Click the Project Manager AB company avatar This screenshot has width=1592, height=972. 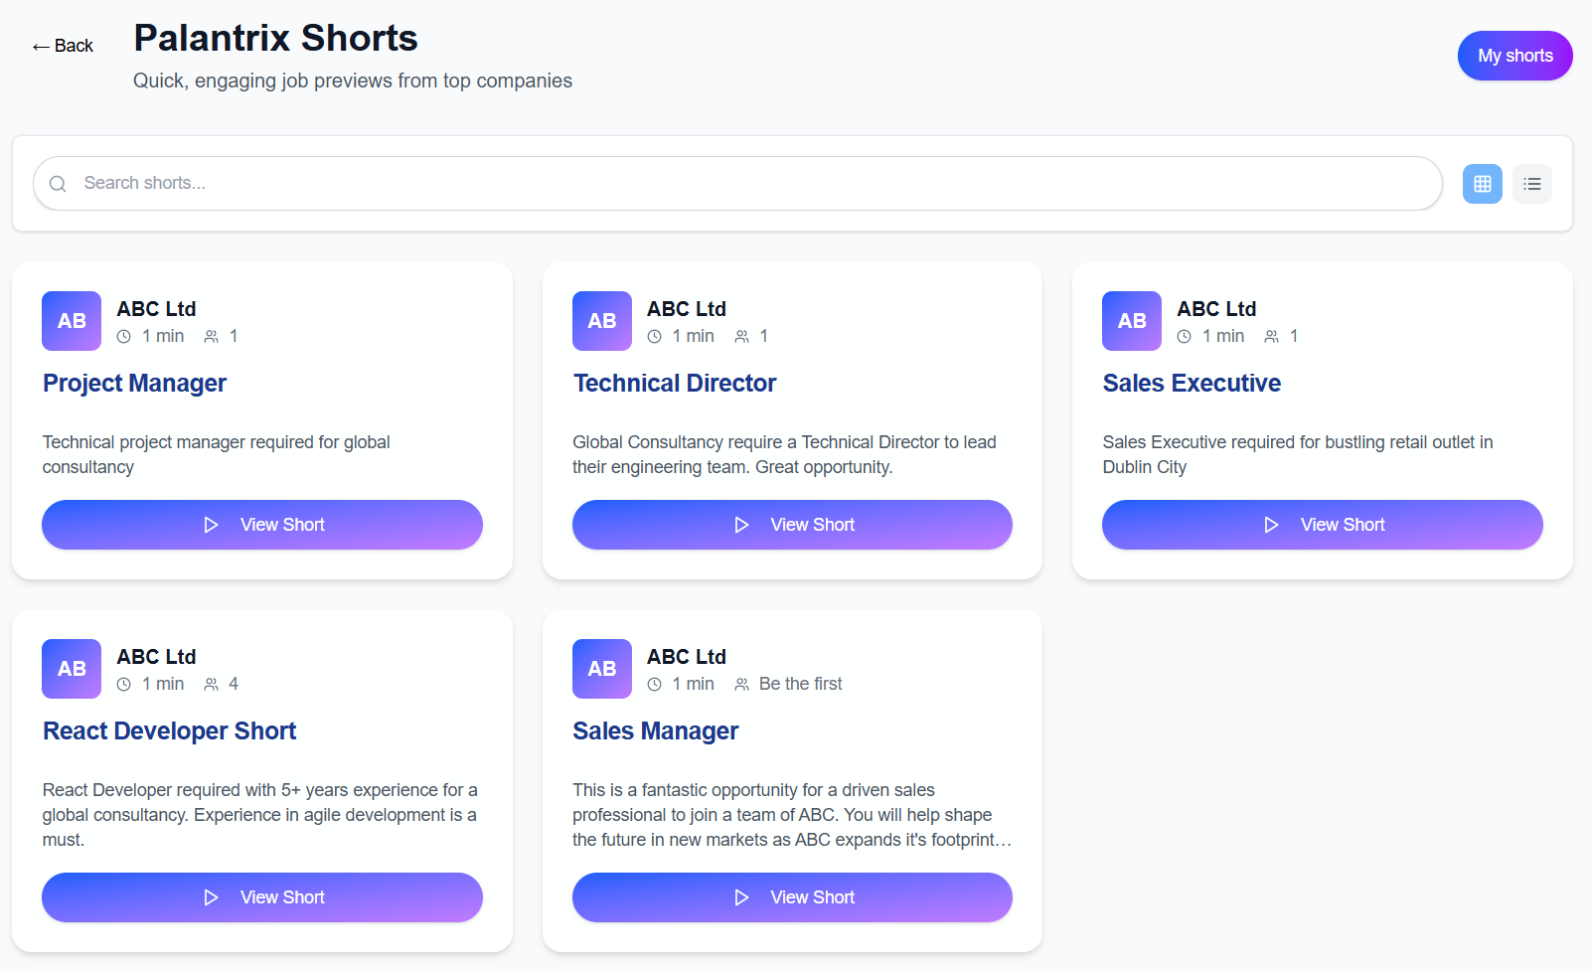(72, 321)
